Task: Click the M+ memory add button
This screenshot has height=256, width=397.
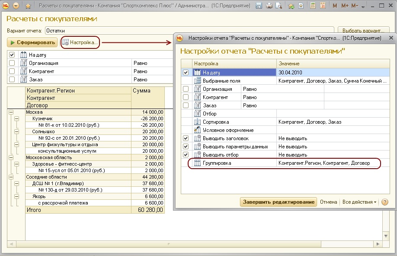Action: (345, 6)
